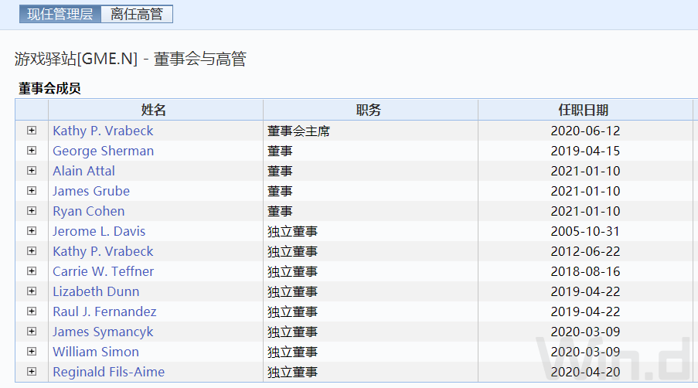Screen dimensions: 698x388
Task: Select the date 2012-06-22
Action: click(585, 251)
